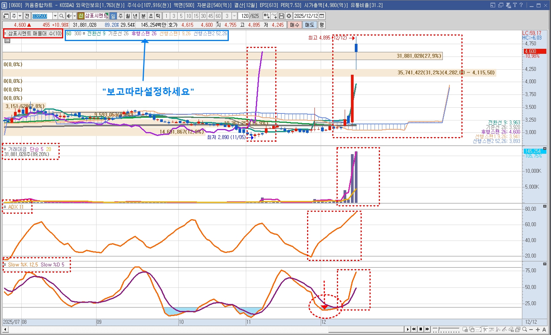Select the 초 second period button

tap(151, 16)
